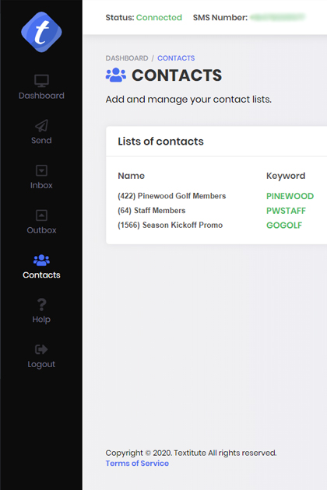Click the Send paper plane icon
Screen dimensions: 327x490
(41, 126)
